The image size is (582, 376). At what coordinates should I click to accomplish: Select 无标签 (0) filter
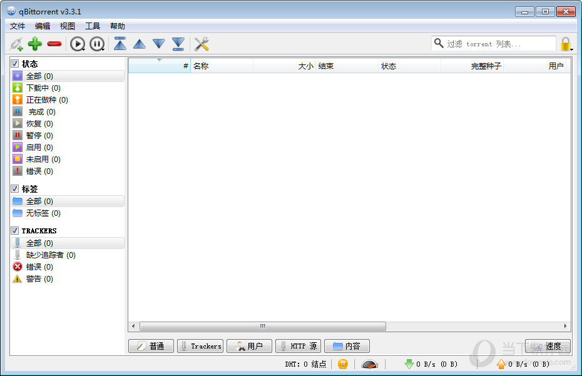(x=68, y=213)
